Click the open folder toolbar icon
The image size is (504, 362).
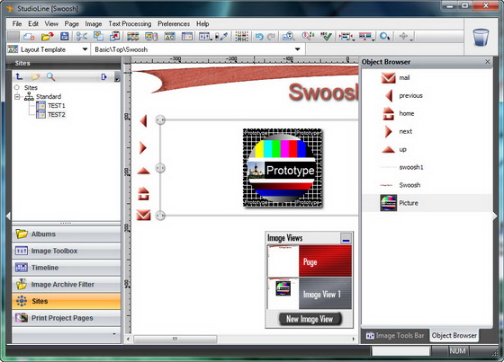click(47, 37)
